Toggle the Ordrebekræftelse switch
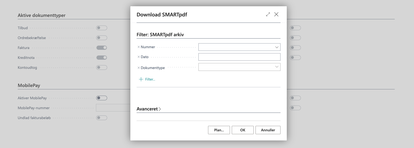Screen dimensions: 414x148 click(x=102, y=38)
